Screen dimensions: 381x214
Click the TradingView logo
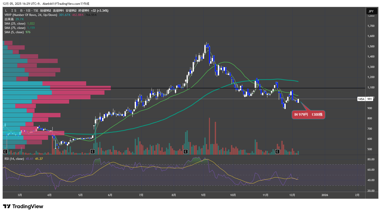click(x=23, y=206)
